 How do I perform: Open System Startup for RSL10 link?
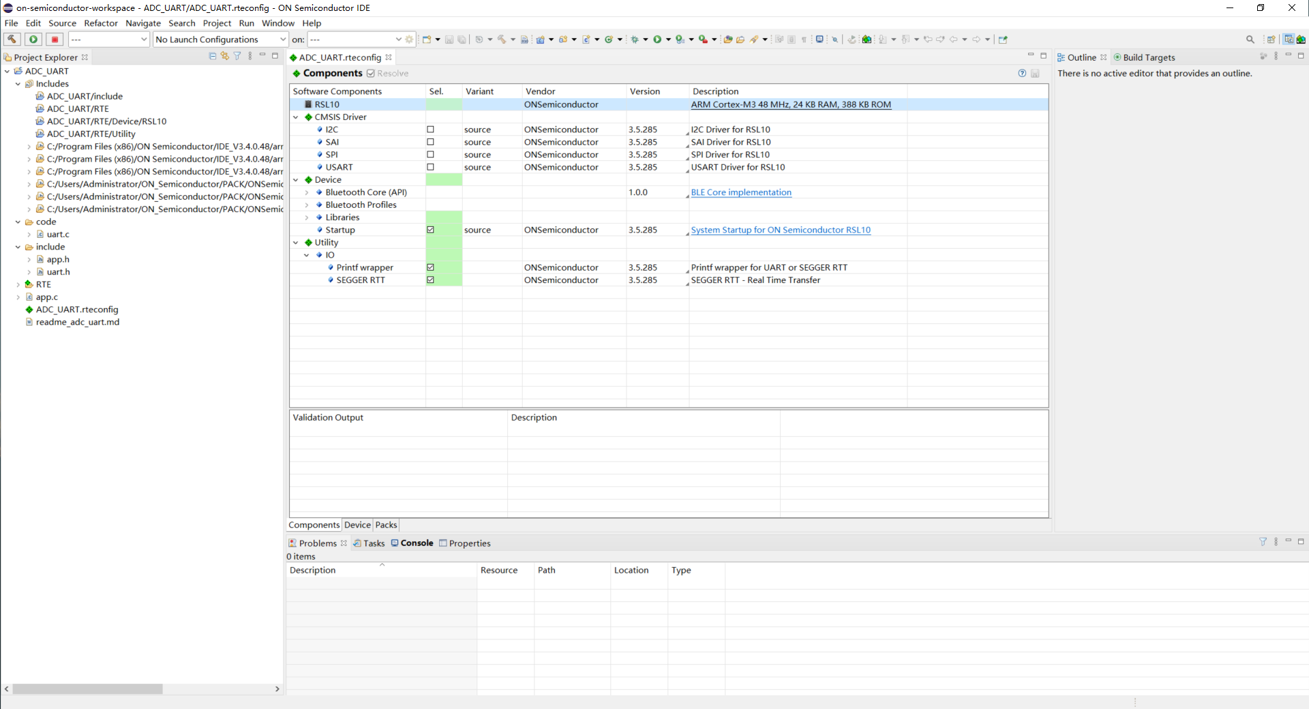pos(781,230)
